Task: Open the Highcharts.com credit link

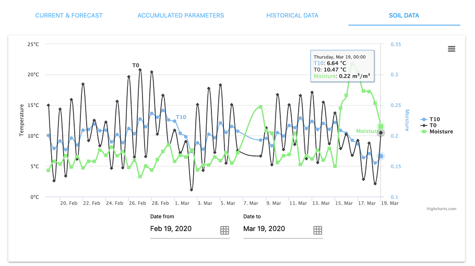Action: (x=442, y=209)
